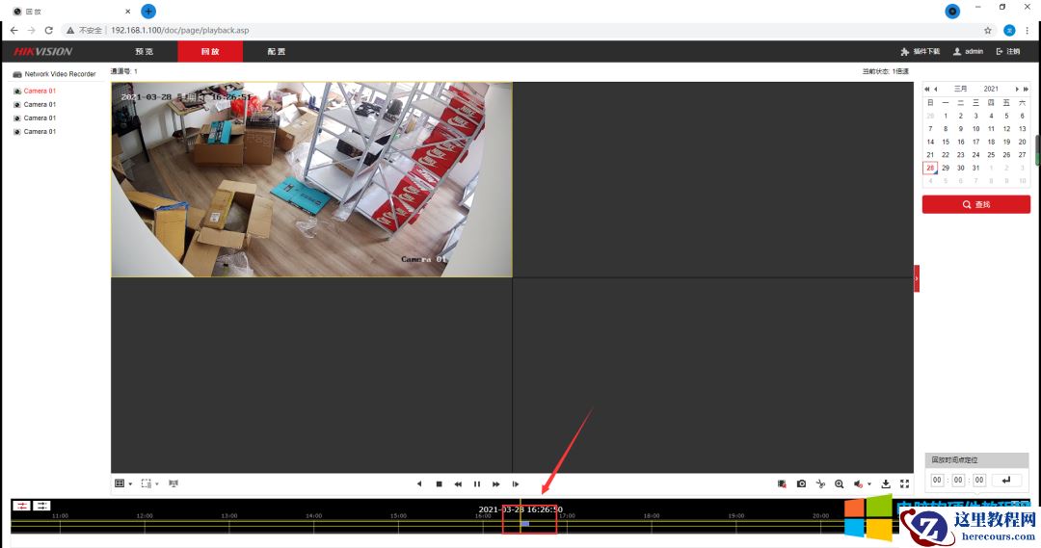Expand the dashed-frame icon's dropdown arrow
The height and width of the screenshot is (548, 1041).
[157, 483]
